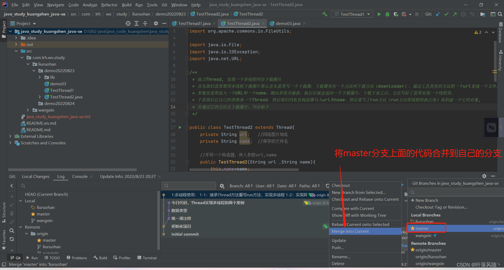Open README.md in project tree
The height and width of the screenshot is (270, 504).
[x=38, y=130]
